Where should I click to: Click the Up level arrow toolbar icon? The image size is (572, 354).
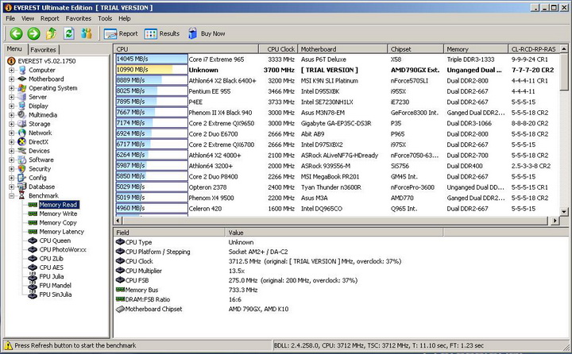[x=51, y=33]
